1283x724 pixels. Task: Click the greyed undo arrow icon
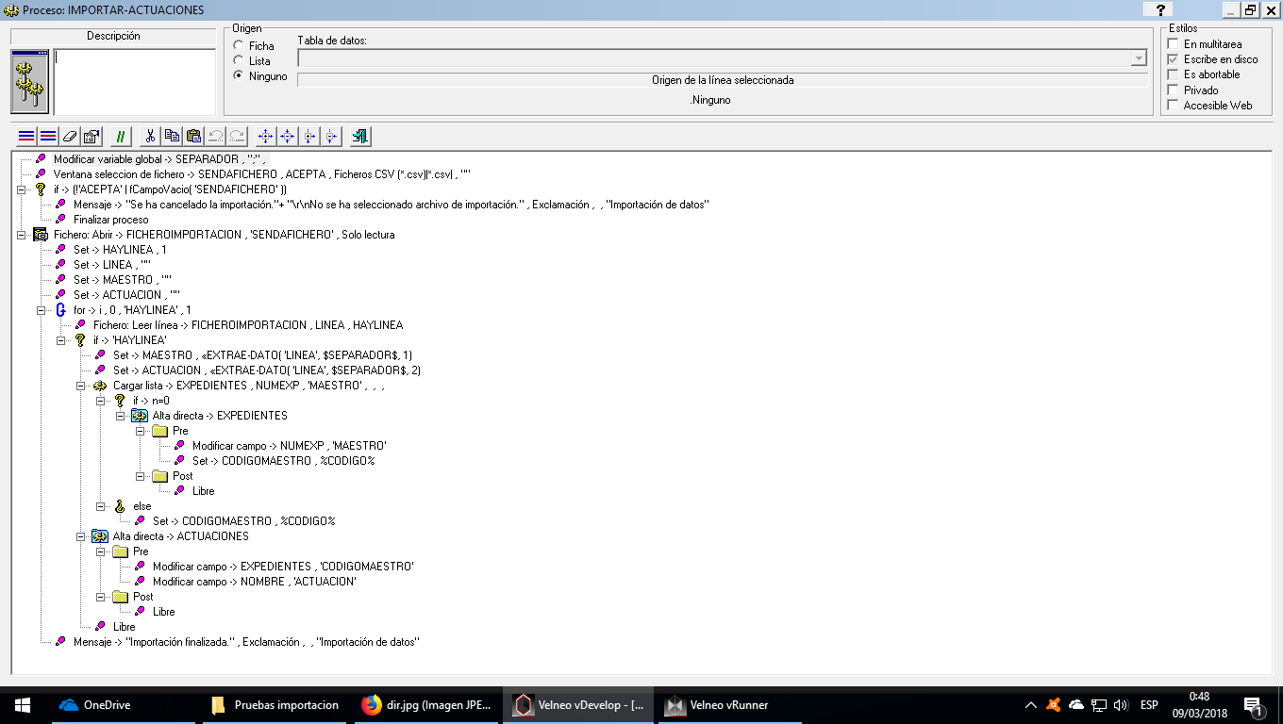coord(214,137)
